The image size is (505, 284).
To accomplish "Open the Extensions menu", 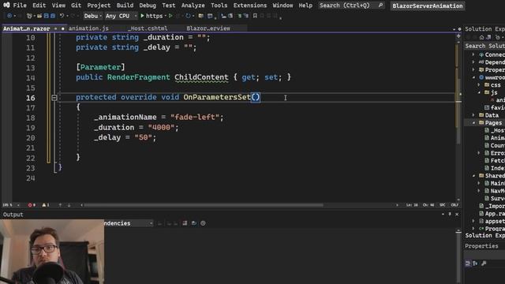I will pyautogui.click(x=250, y=6).
